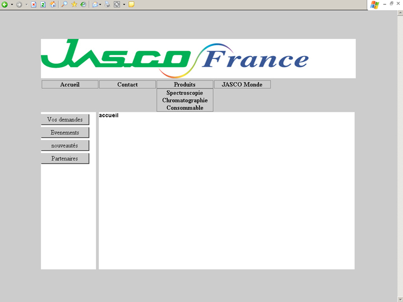Open the History icon in toolbar
The image size is (403, 302).
[x=83, y=5]
